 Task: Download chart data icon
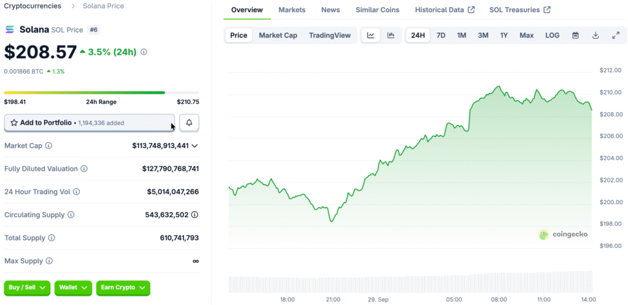coord(595,36)
